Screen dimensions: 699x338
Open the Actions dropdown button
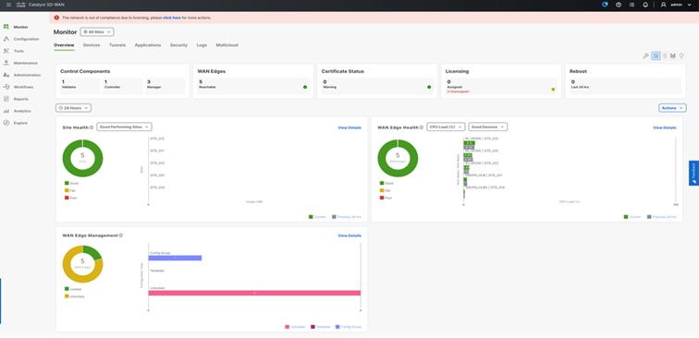(672, 108)
